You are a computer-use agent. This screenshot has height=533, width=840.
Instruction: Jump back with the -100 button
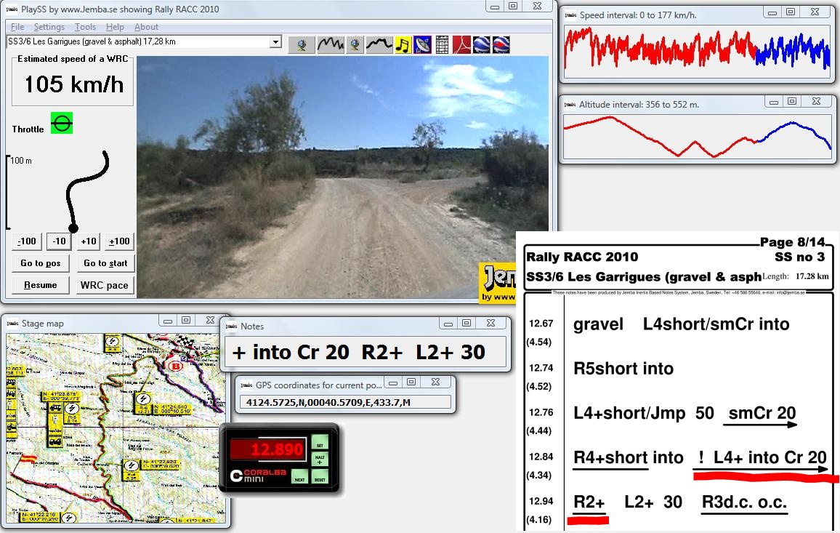27,241
